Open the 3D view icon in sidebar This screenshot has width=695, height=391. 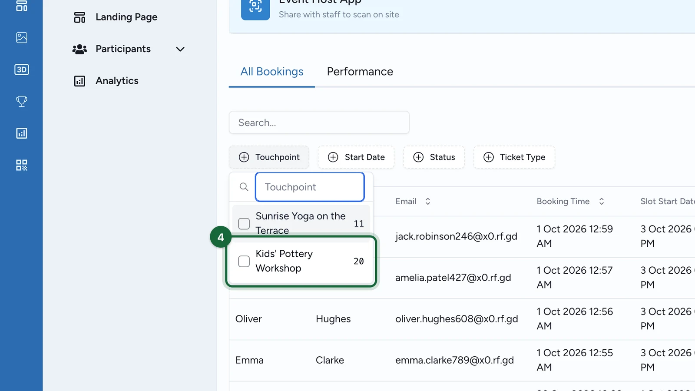click(x=22, y=70)
